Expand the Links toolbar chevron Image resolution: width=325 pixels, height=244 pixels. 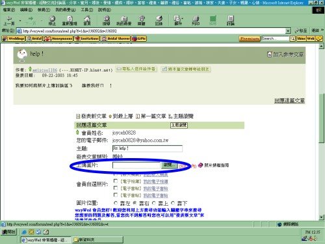coord(322,30)
